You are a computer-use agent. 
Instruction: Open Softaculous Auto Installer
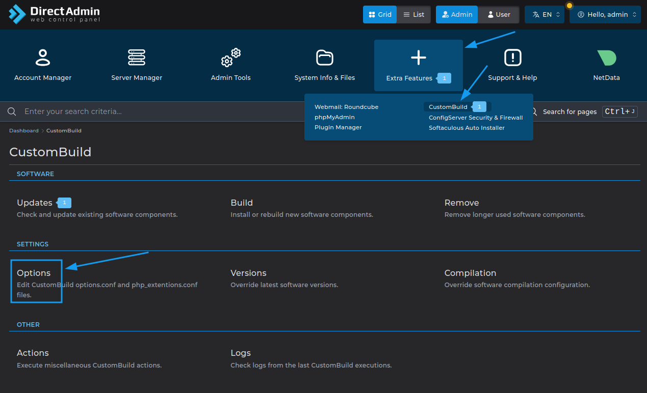coord(467,128)
